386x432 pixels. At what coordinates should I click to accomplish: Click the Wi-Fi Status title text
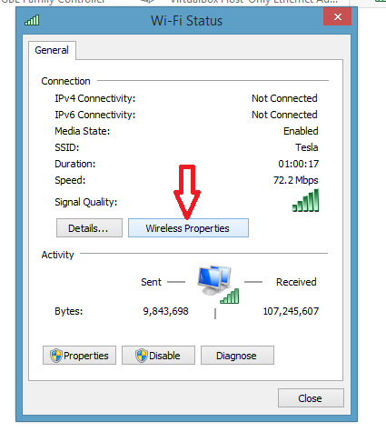(187, 21)
